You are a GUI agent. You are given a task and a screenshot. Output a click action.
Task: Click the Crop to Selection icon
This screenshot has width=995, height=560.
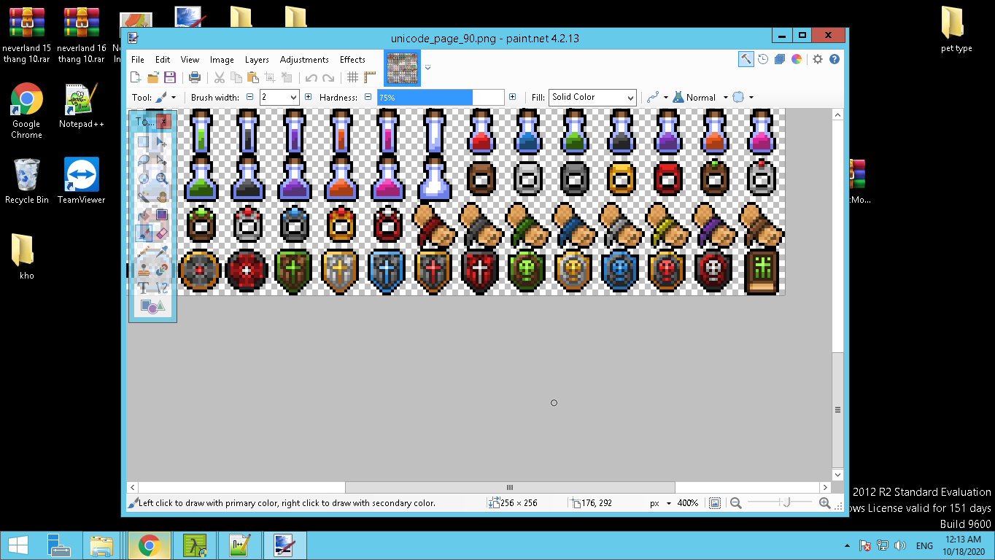[270, 77]
